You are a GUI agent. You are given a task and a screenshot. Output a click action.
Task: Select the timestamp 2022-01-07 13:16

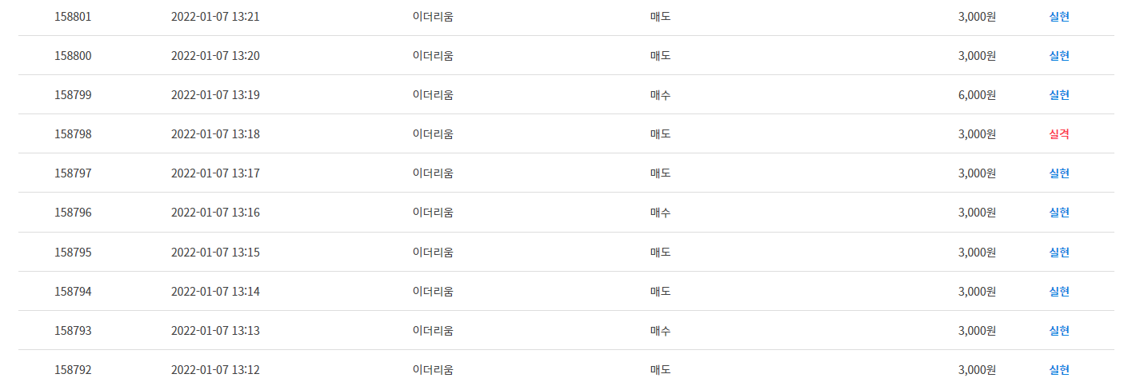(x=215, y=213)
